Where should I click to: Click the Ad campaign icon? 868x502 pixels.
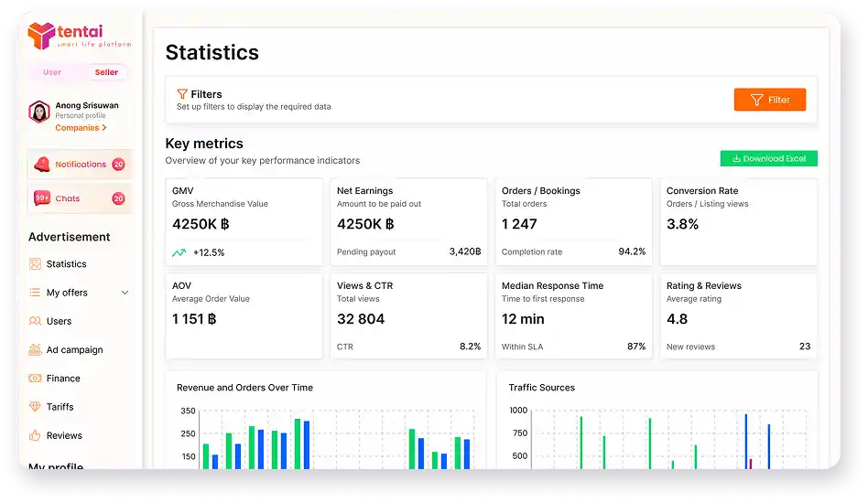point(35,349)
